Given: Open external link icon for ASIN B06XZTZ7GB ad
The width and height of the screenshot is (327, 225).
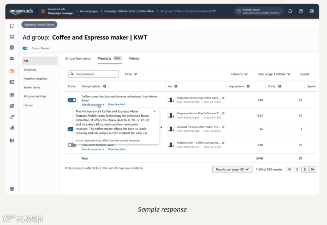Looking at the screenshot, I should (223, 98).
